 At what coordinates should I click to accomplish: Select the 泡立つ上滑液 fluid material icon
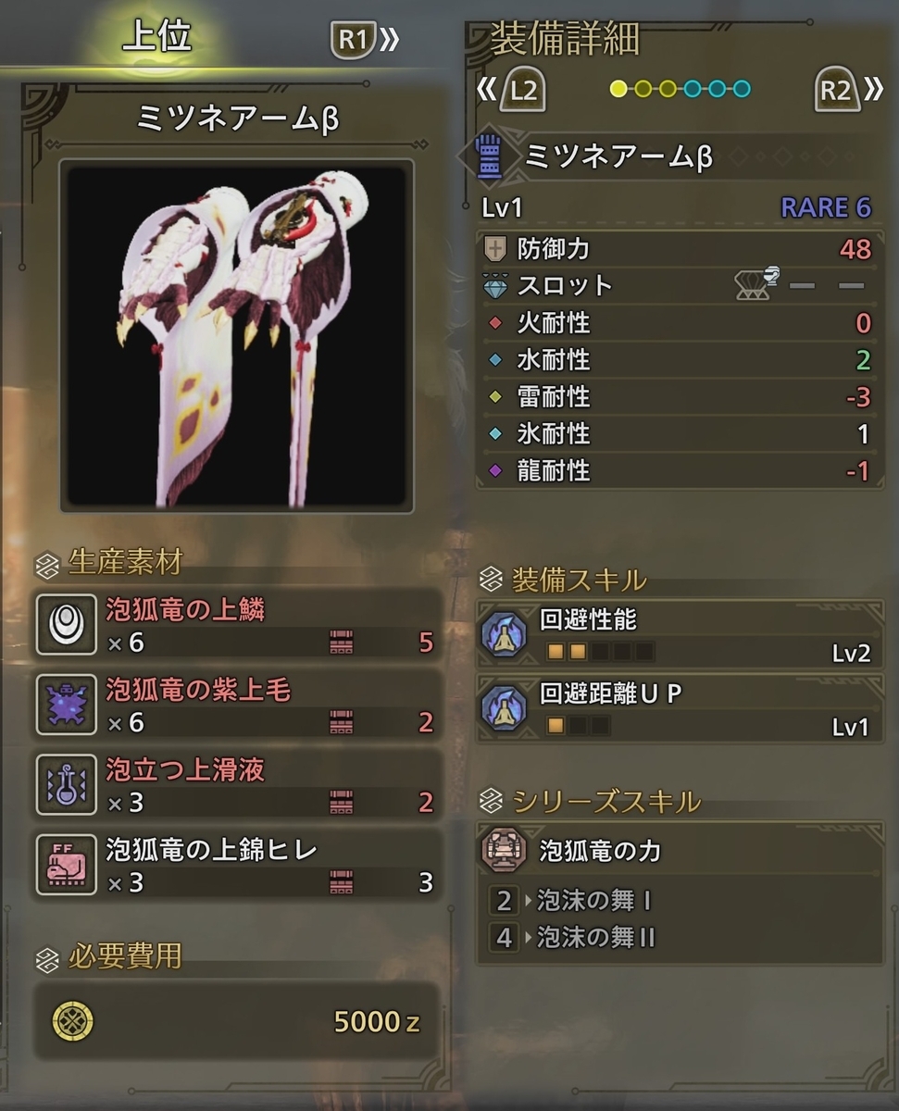click(x=66, y=785)
